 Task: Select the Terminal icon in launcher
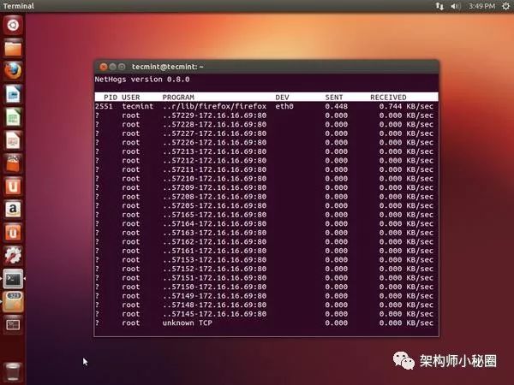click(13, 279)
